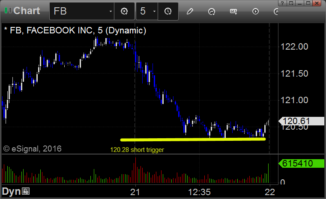The image size is (326, 199).
Task: Click the 12:35 time axis label
Action: tap(199, 192)
